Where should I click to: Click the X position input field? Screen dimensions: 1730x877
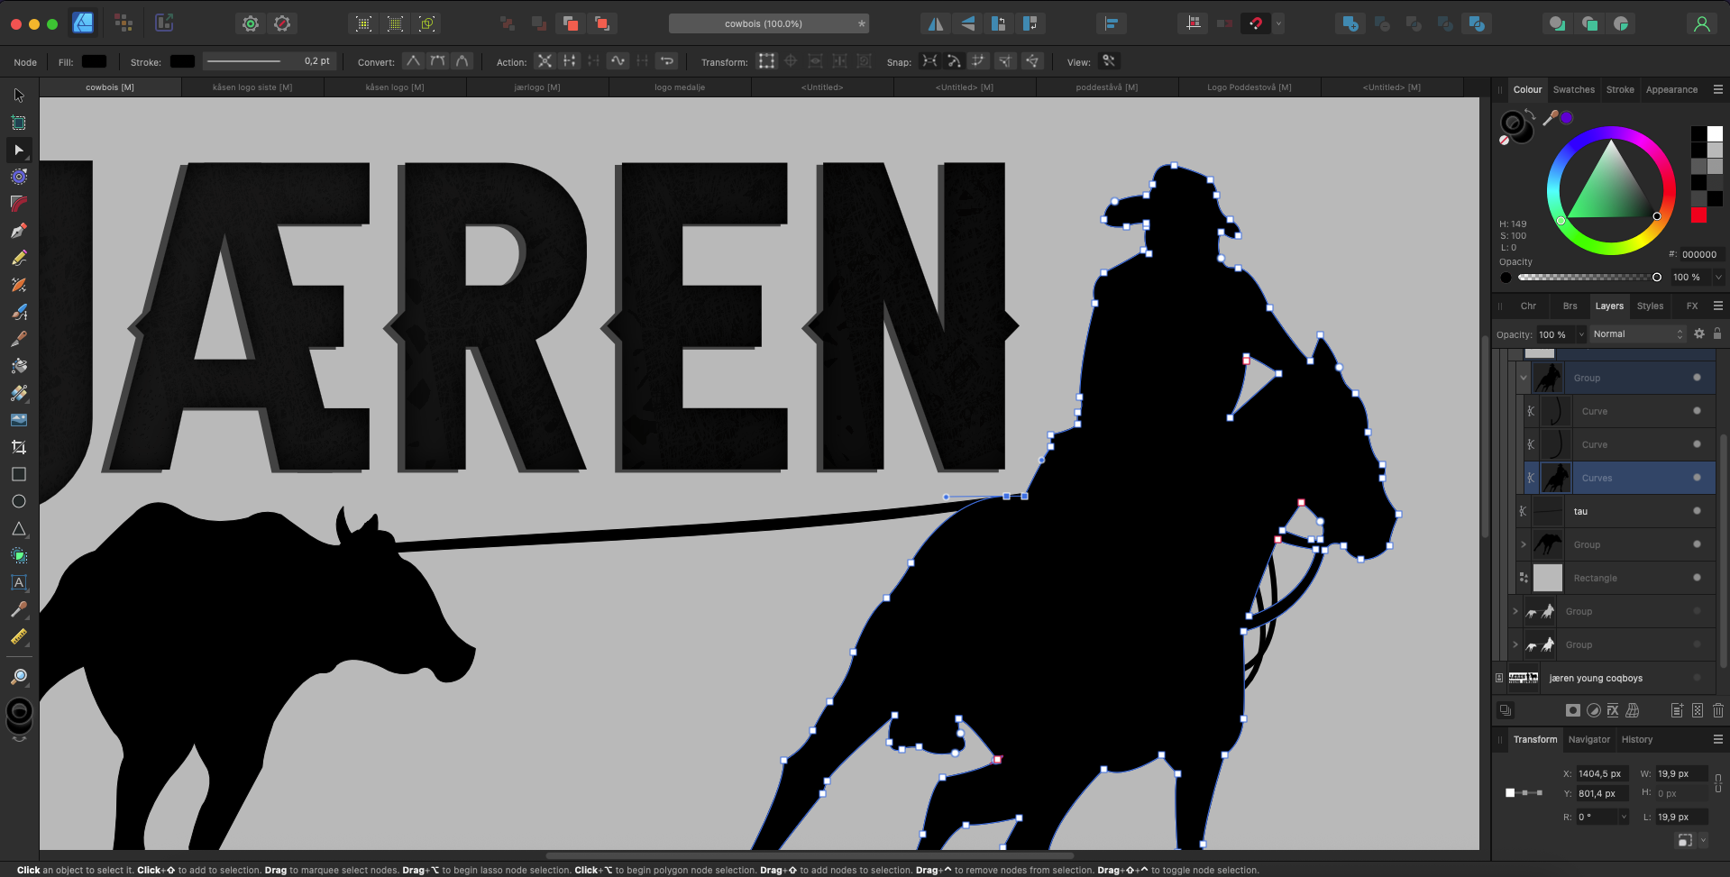coord(1601,773)
